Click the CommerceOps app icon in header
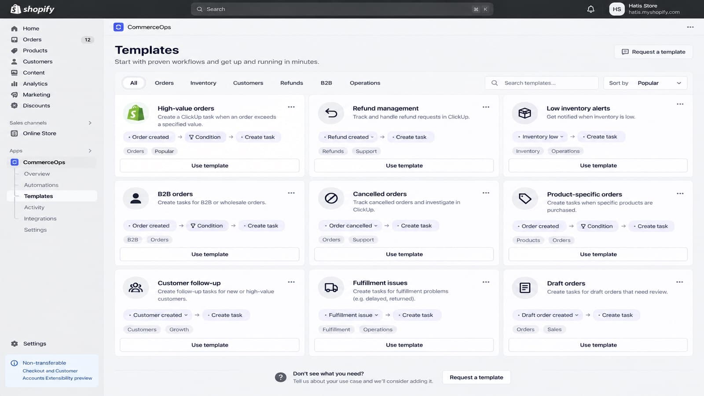This screenshot has width=704, height=396. coord(118,27)
